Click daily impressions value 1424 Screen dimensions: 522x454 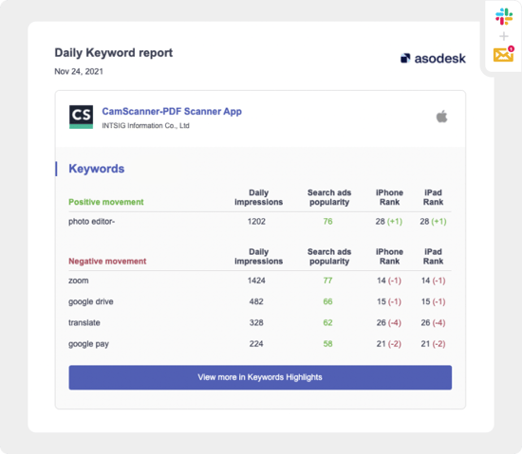point(256,281)
